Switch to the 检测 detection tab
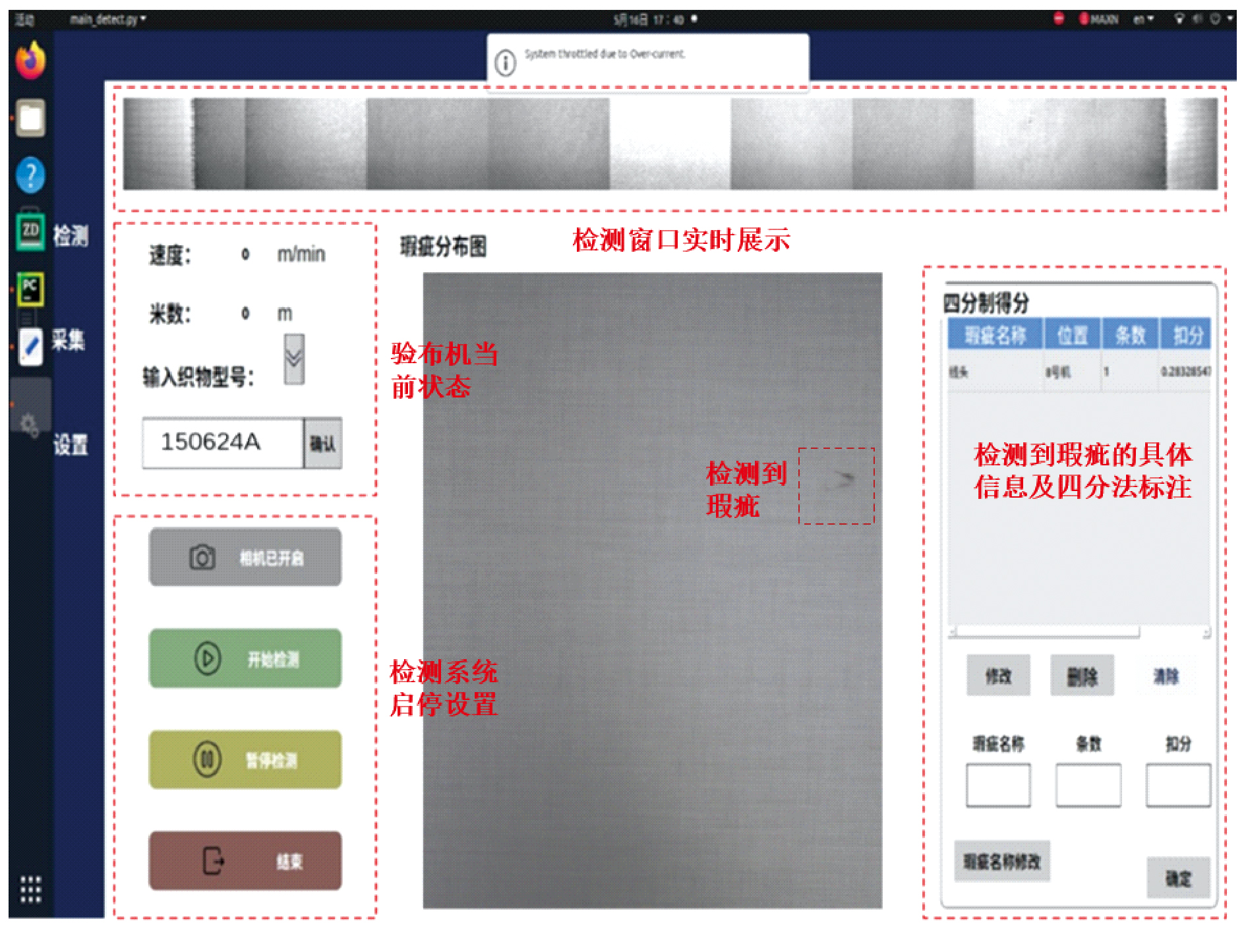Viewport: 1246px width, 934px height. 71,235
